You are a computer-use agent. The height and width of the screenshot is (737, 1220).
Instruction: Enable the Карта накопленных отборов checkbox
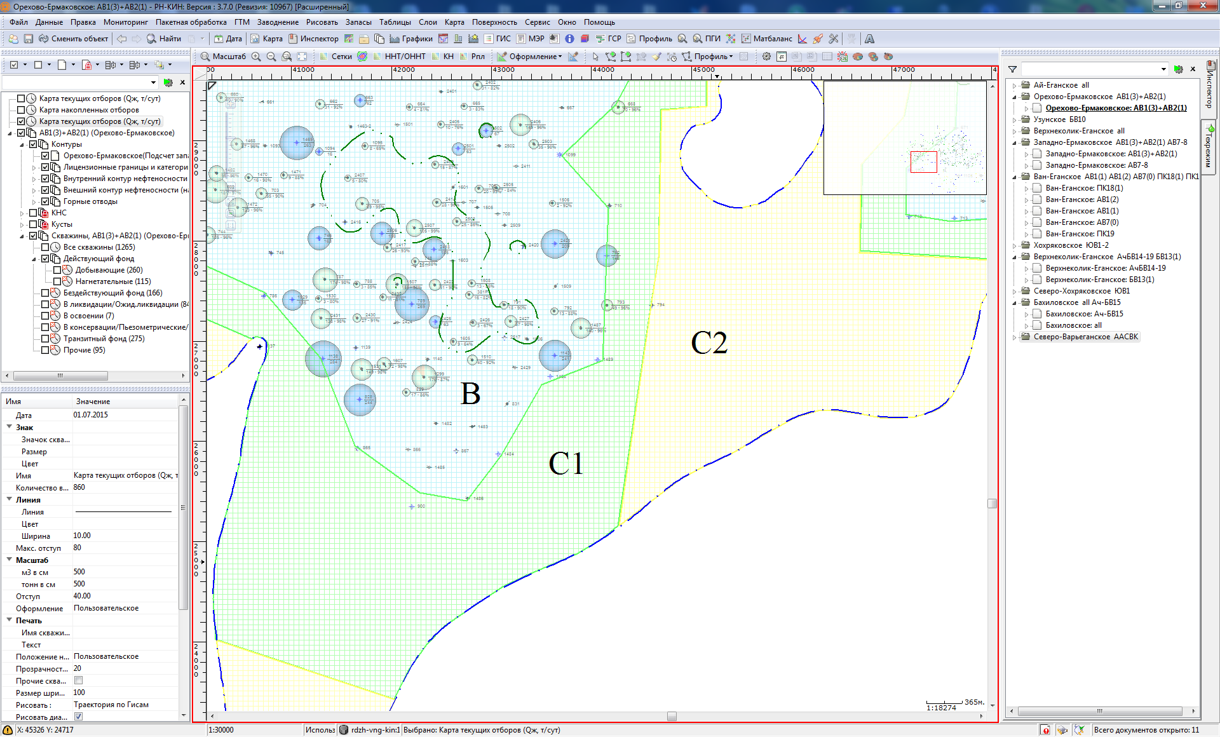tap(21, 110)
